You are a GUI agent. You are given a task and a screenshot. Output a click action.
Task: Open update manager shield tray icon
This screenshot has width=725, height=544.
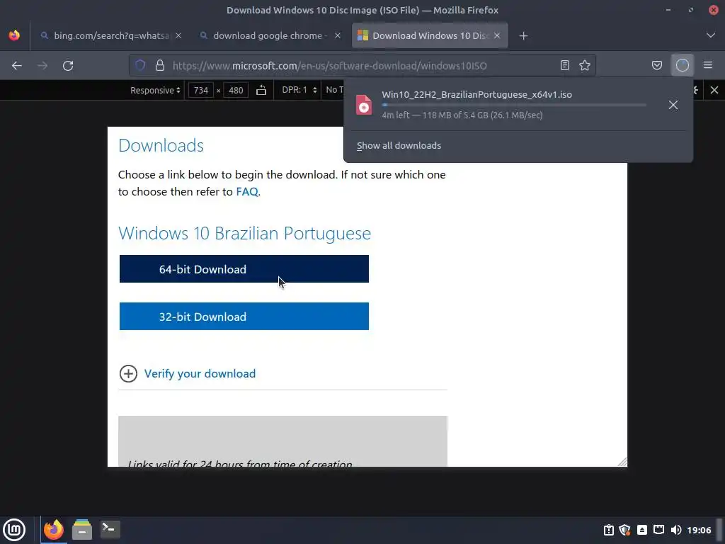click(x=625, y=530)
